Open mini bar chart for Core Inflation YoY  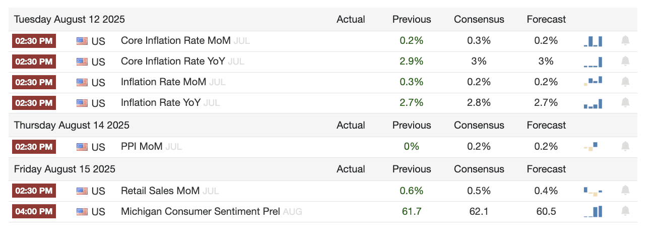pos(593,62)
